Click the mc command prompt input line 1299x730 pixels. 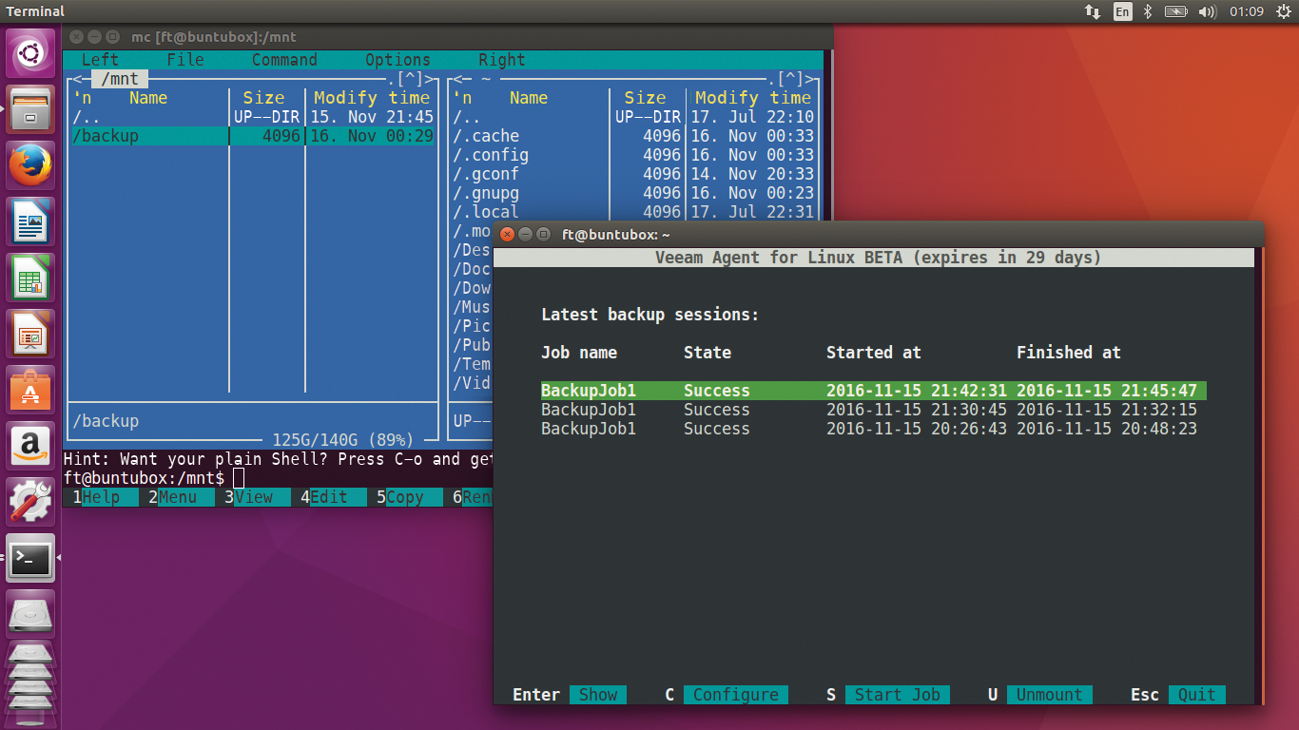point(278,478)
